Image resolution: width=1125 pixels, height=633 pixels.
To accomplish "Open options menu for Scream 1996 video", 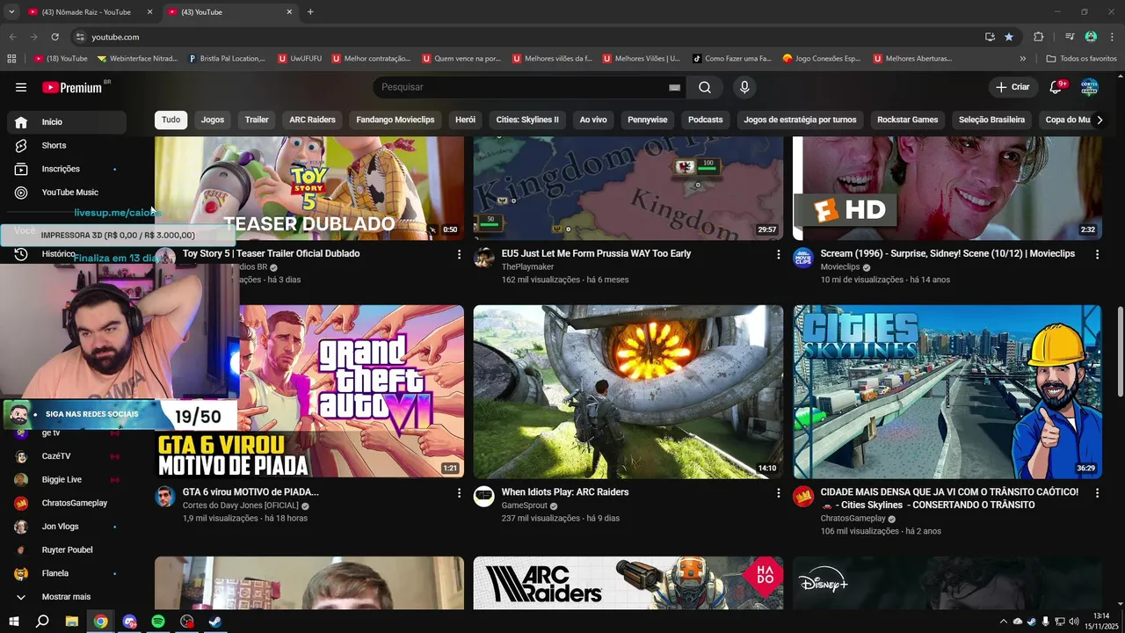I will [1097, 254].
